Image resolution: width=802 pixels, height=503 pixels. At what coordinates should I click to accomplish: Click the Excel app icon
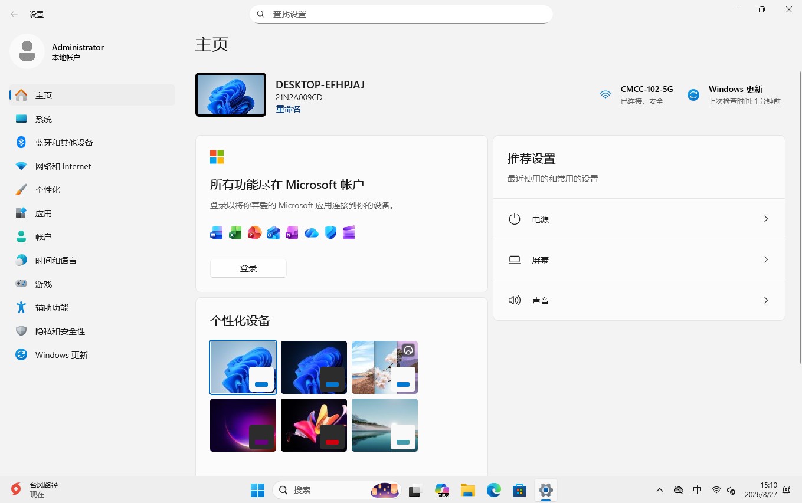click(235, 233)
